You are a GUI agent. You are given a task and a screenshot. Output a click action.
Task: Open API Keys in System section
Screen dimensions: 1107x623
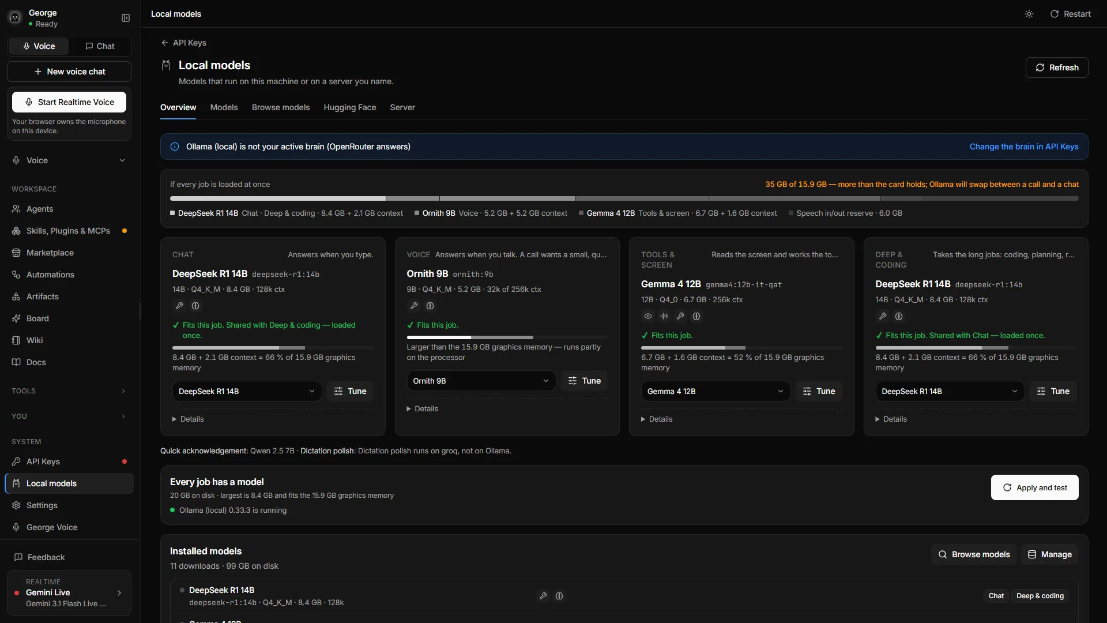69,461
